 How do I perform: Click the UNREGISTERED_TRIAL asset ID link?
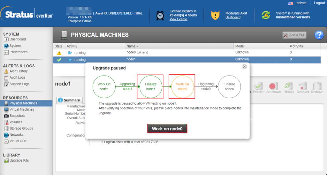pos(125,13)
